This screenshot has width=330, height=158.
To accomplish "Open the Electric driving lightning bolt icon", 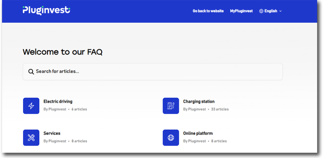I will (x=31, y=105).
